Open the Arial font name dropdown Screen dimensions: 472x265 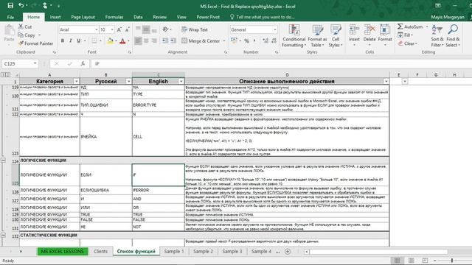point(97,29)
